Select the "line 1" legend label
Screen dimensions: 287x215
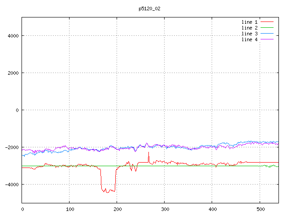click(x=249, y=22)
